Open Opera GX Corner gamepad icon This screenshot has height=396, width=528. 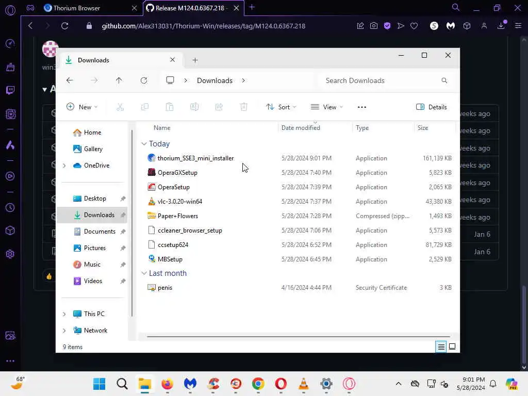tap(30, 8)
